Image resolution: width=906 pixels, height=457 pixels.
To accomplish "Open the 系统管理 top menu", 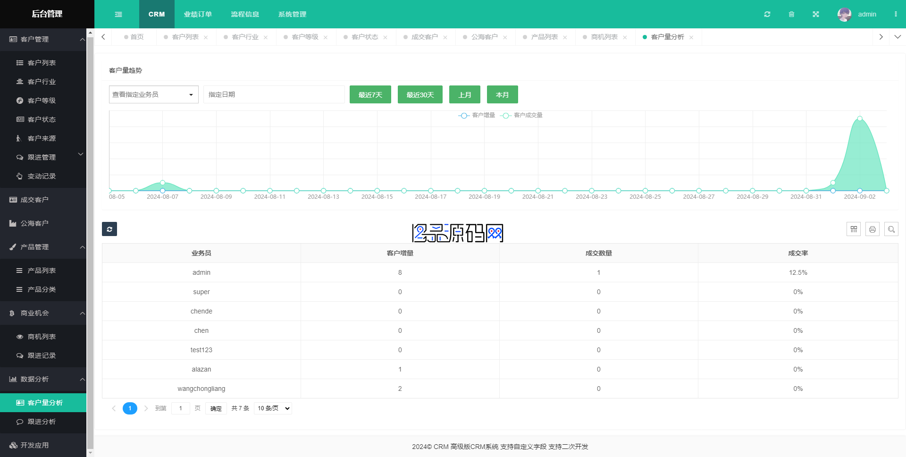I will click(x=292, y=14).
